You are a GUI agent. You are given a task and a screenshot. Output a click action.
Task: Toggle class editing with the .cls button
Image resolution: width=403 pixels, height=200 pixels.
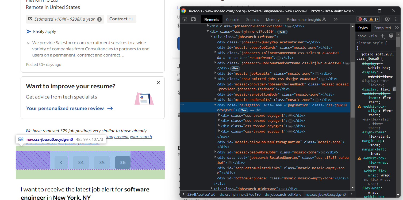point(373,36)
